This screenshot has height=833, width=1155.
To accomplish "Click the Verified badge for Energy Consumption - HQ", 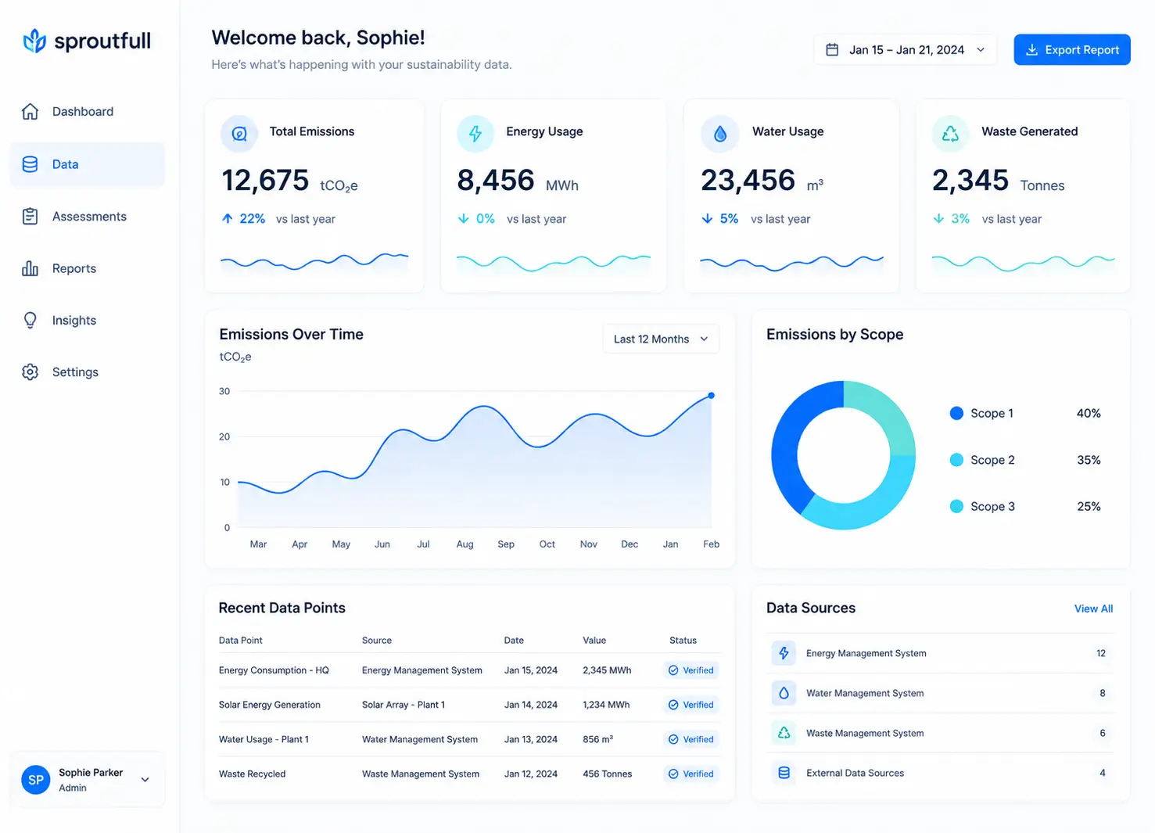I will [691, 670].
